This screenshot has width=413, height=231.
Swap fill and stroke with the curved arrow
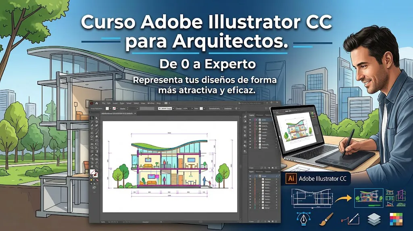coord(97,170)
